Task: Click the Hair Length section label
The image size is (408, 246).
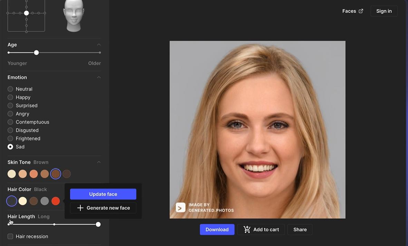Action: pyautogui.click(x=21, y=216)
